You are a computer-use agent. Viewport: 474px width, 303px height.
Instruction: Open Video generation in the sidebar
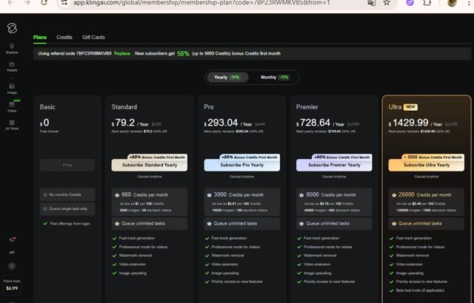(x=12, y=106)
